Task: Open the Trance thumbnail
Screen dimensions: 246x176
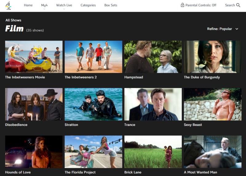Action: coord(153,104)
